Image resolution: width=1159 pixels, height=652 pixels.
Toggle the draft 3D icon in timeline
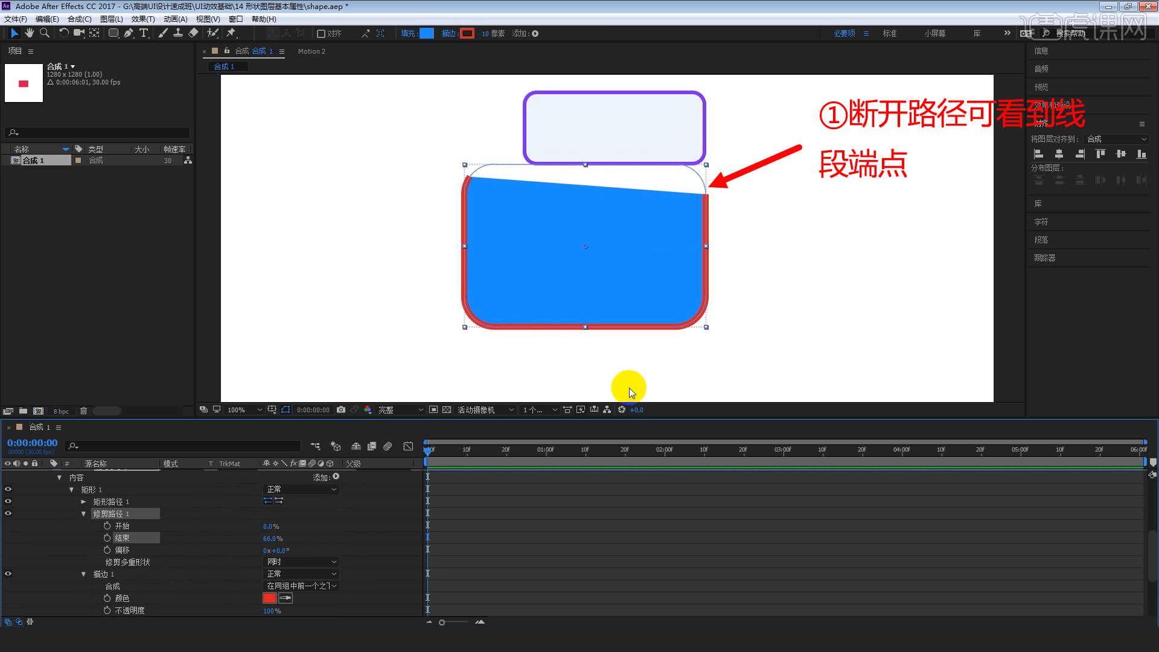point(336,446)
